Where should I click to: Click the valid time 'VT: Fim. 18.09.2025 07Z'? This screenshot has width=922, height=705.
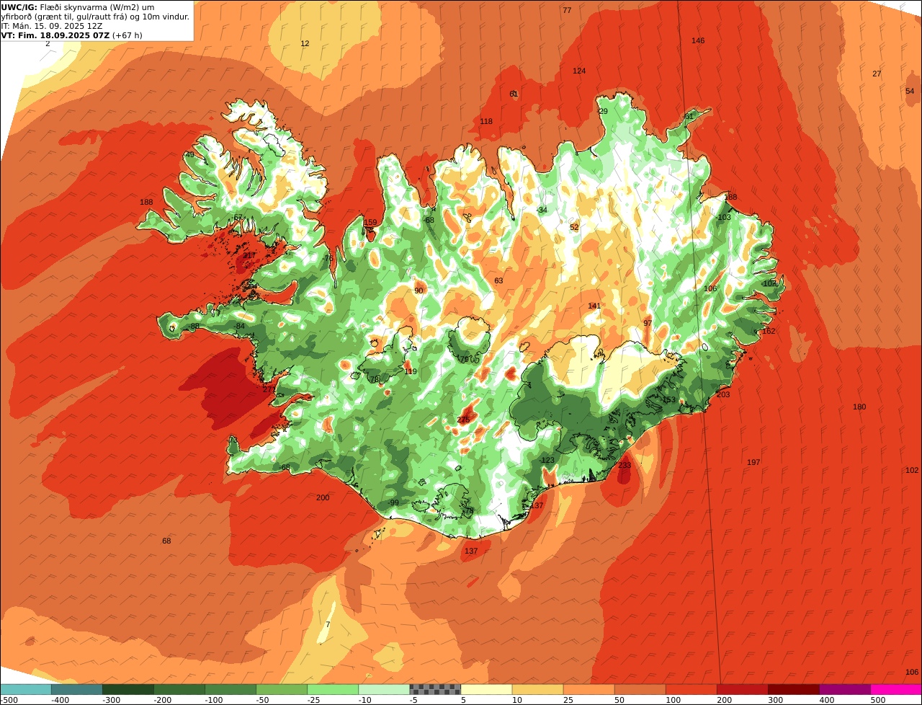55,35
